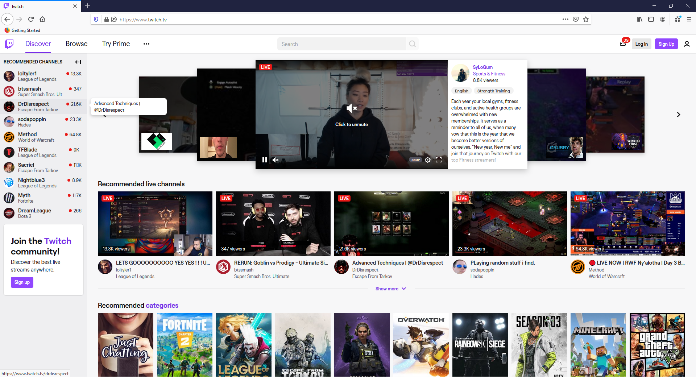The width and height of the screenshot is (696, 377).
Task: Expand Show more live channels
Action: [390, 289]
